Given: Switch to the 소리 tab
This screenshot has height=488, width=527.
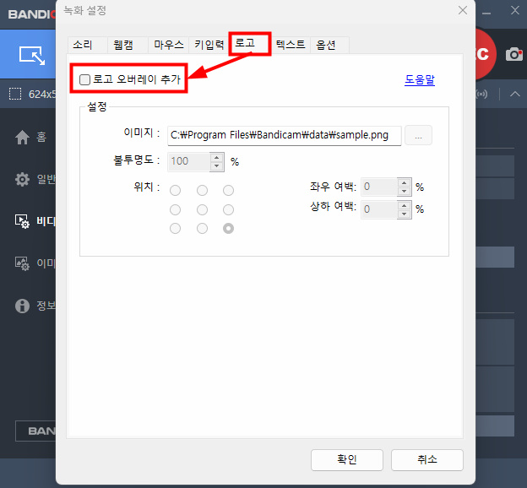Looking at the screenshot, I should click(83, 46).
